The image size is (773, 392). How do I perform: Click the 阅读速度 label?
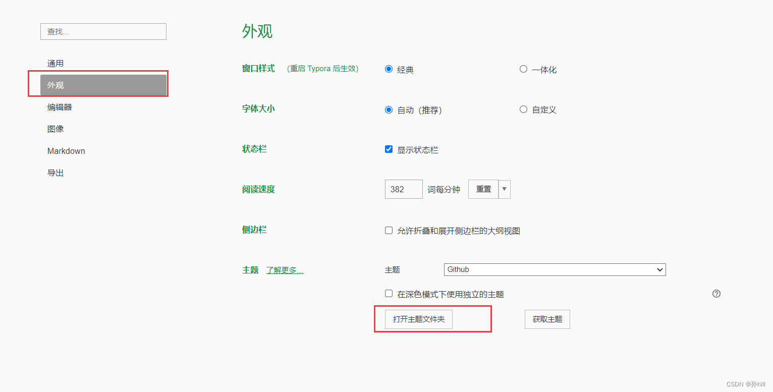click(x=258, y=190)
